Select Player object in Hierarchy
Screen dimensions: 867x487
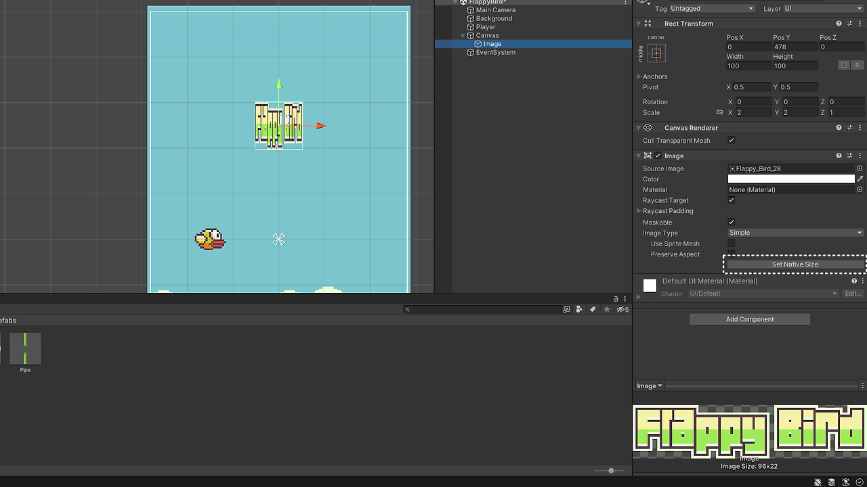(486, 27)
